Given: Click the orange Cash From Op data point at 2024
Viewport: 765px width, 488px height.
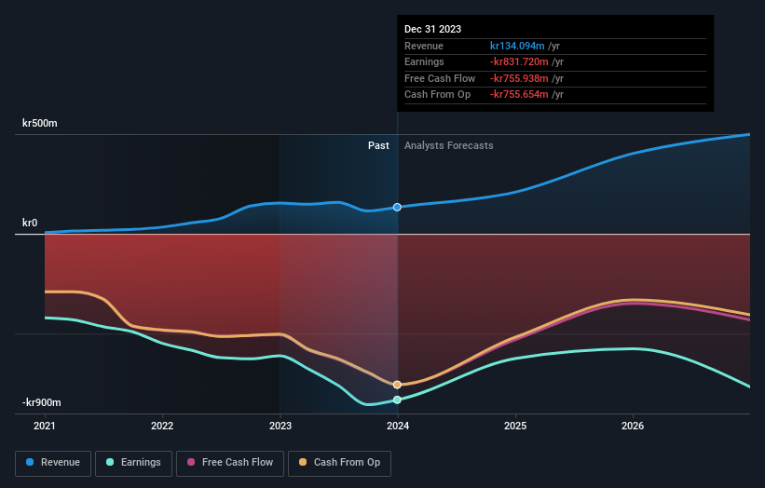Looking at the screenshot, I should pos(397,385).
